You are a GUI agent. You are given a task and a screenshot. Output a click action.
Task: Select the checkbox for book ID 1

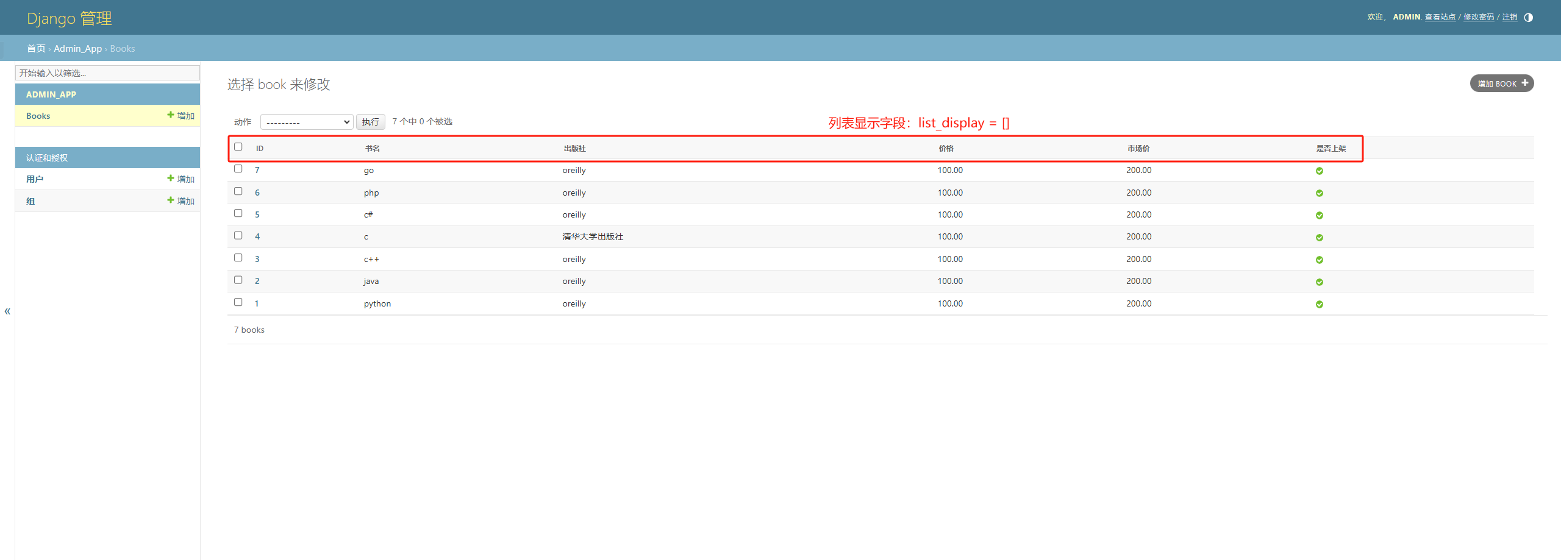[x=238, y=302]
